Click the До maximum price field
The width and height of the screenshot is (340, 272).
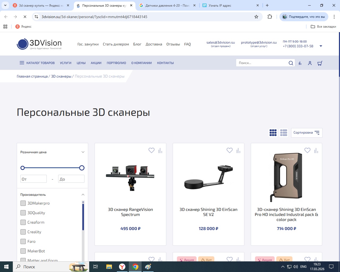(x=71, y=179)
